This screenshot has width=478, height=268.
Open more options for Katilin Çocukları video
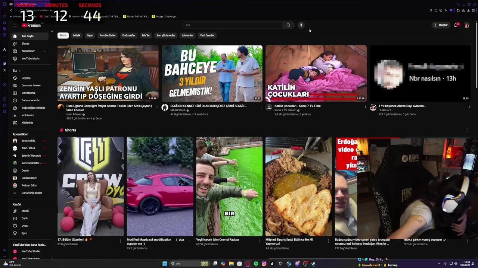pos(365,106)
